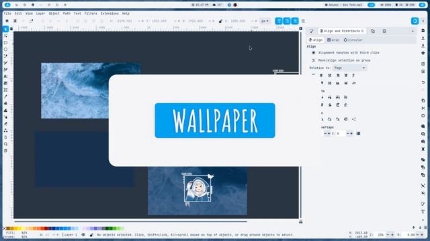Click the Paste icon in command bar
This screenshot has height=241, width=430.
click(x=423, y=116)
